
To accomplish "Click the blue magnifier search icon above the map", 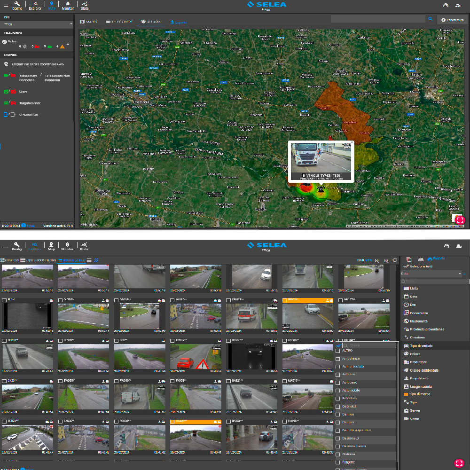I will click(x=430, y=19).
